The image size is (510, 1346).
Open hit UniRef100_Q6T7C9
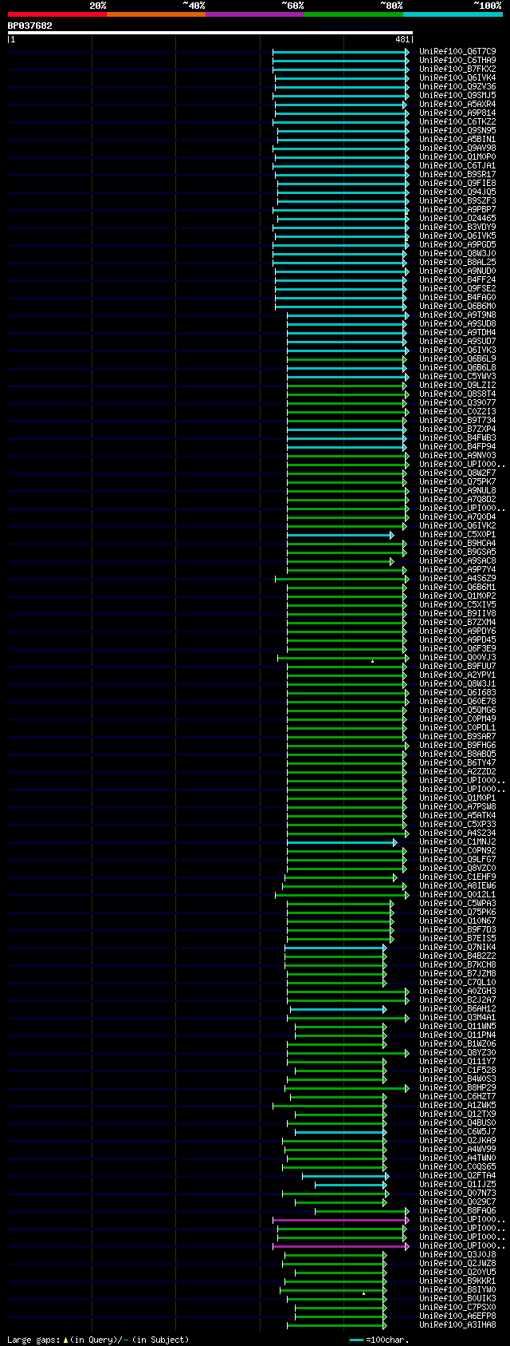pyautogui.click(x=457, y=51)
